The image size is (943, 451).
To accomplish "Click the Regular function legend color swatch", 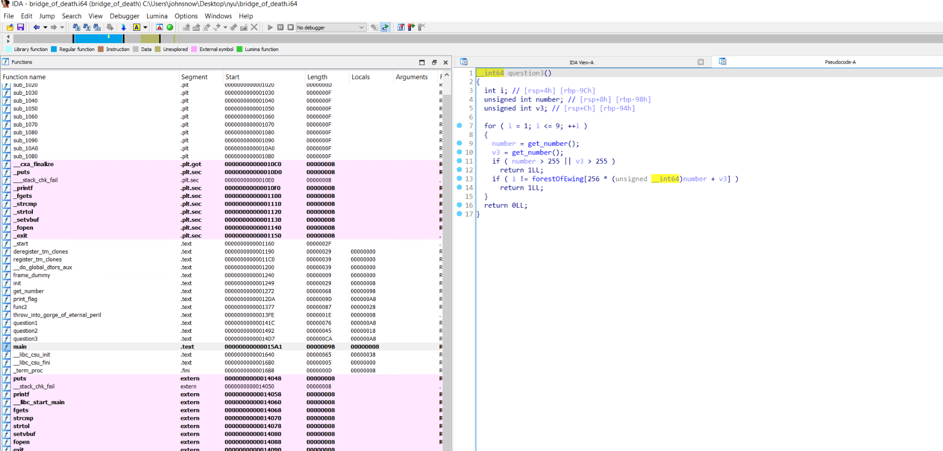I will click(x=54, y=49).
